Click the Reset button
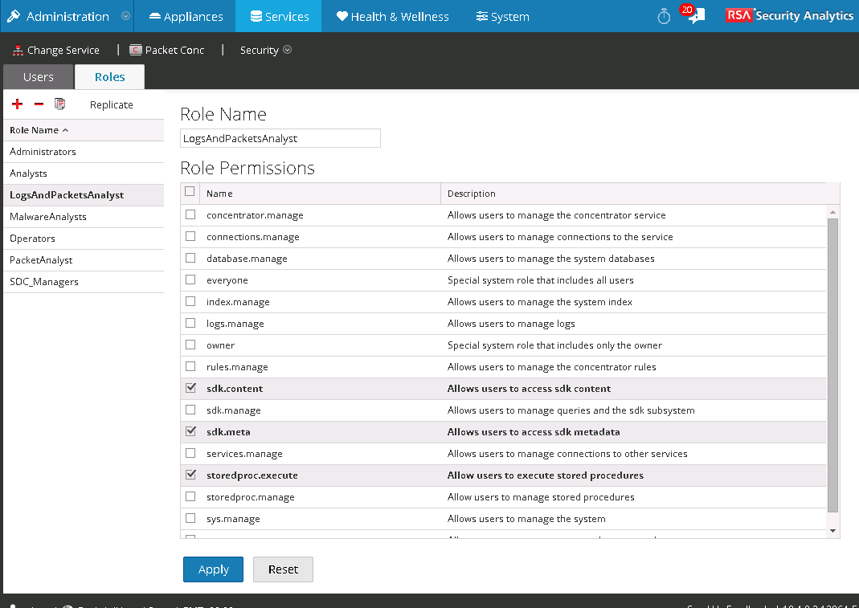The height and width of the screenshot is (608, 859). click(283, 569)
